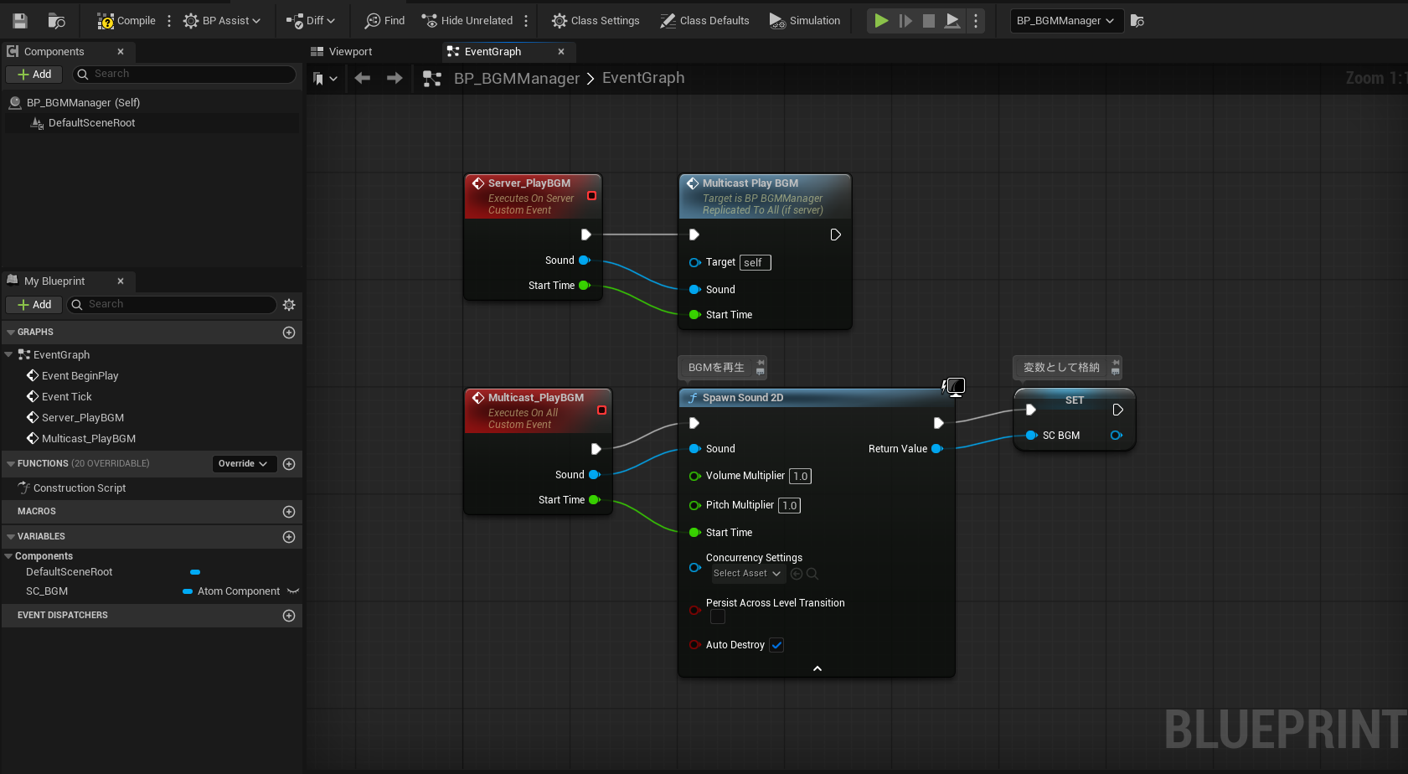This screenshot has height=774, width=1408.
Task: Collapse Spawn Sound 2D advanced pins arrow
Action: [x=817, y=668]
